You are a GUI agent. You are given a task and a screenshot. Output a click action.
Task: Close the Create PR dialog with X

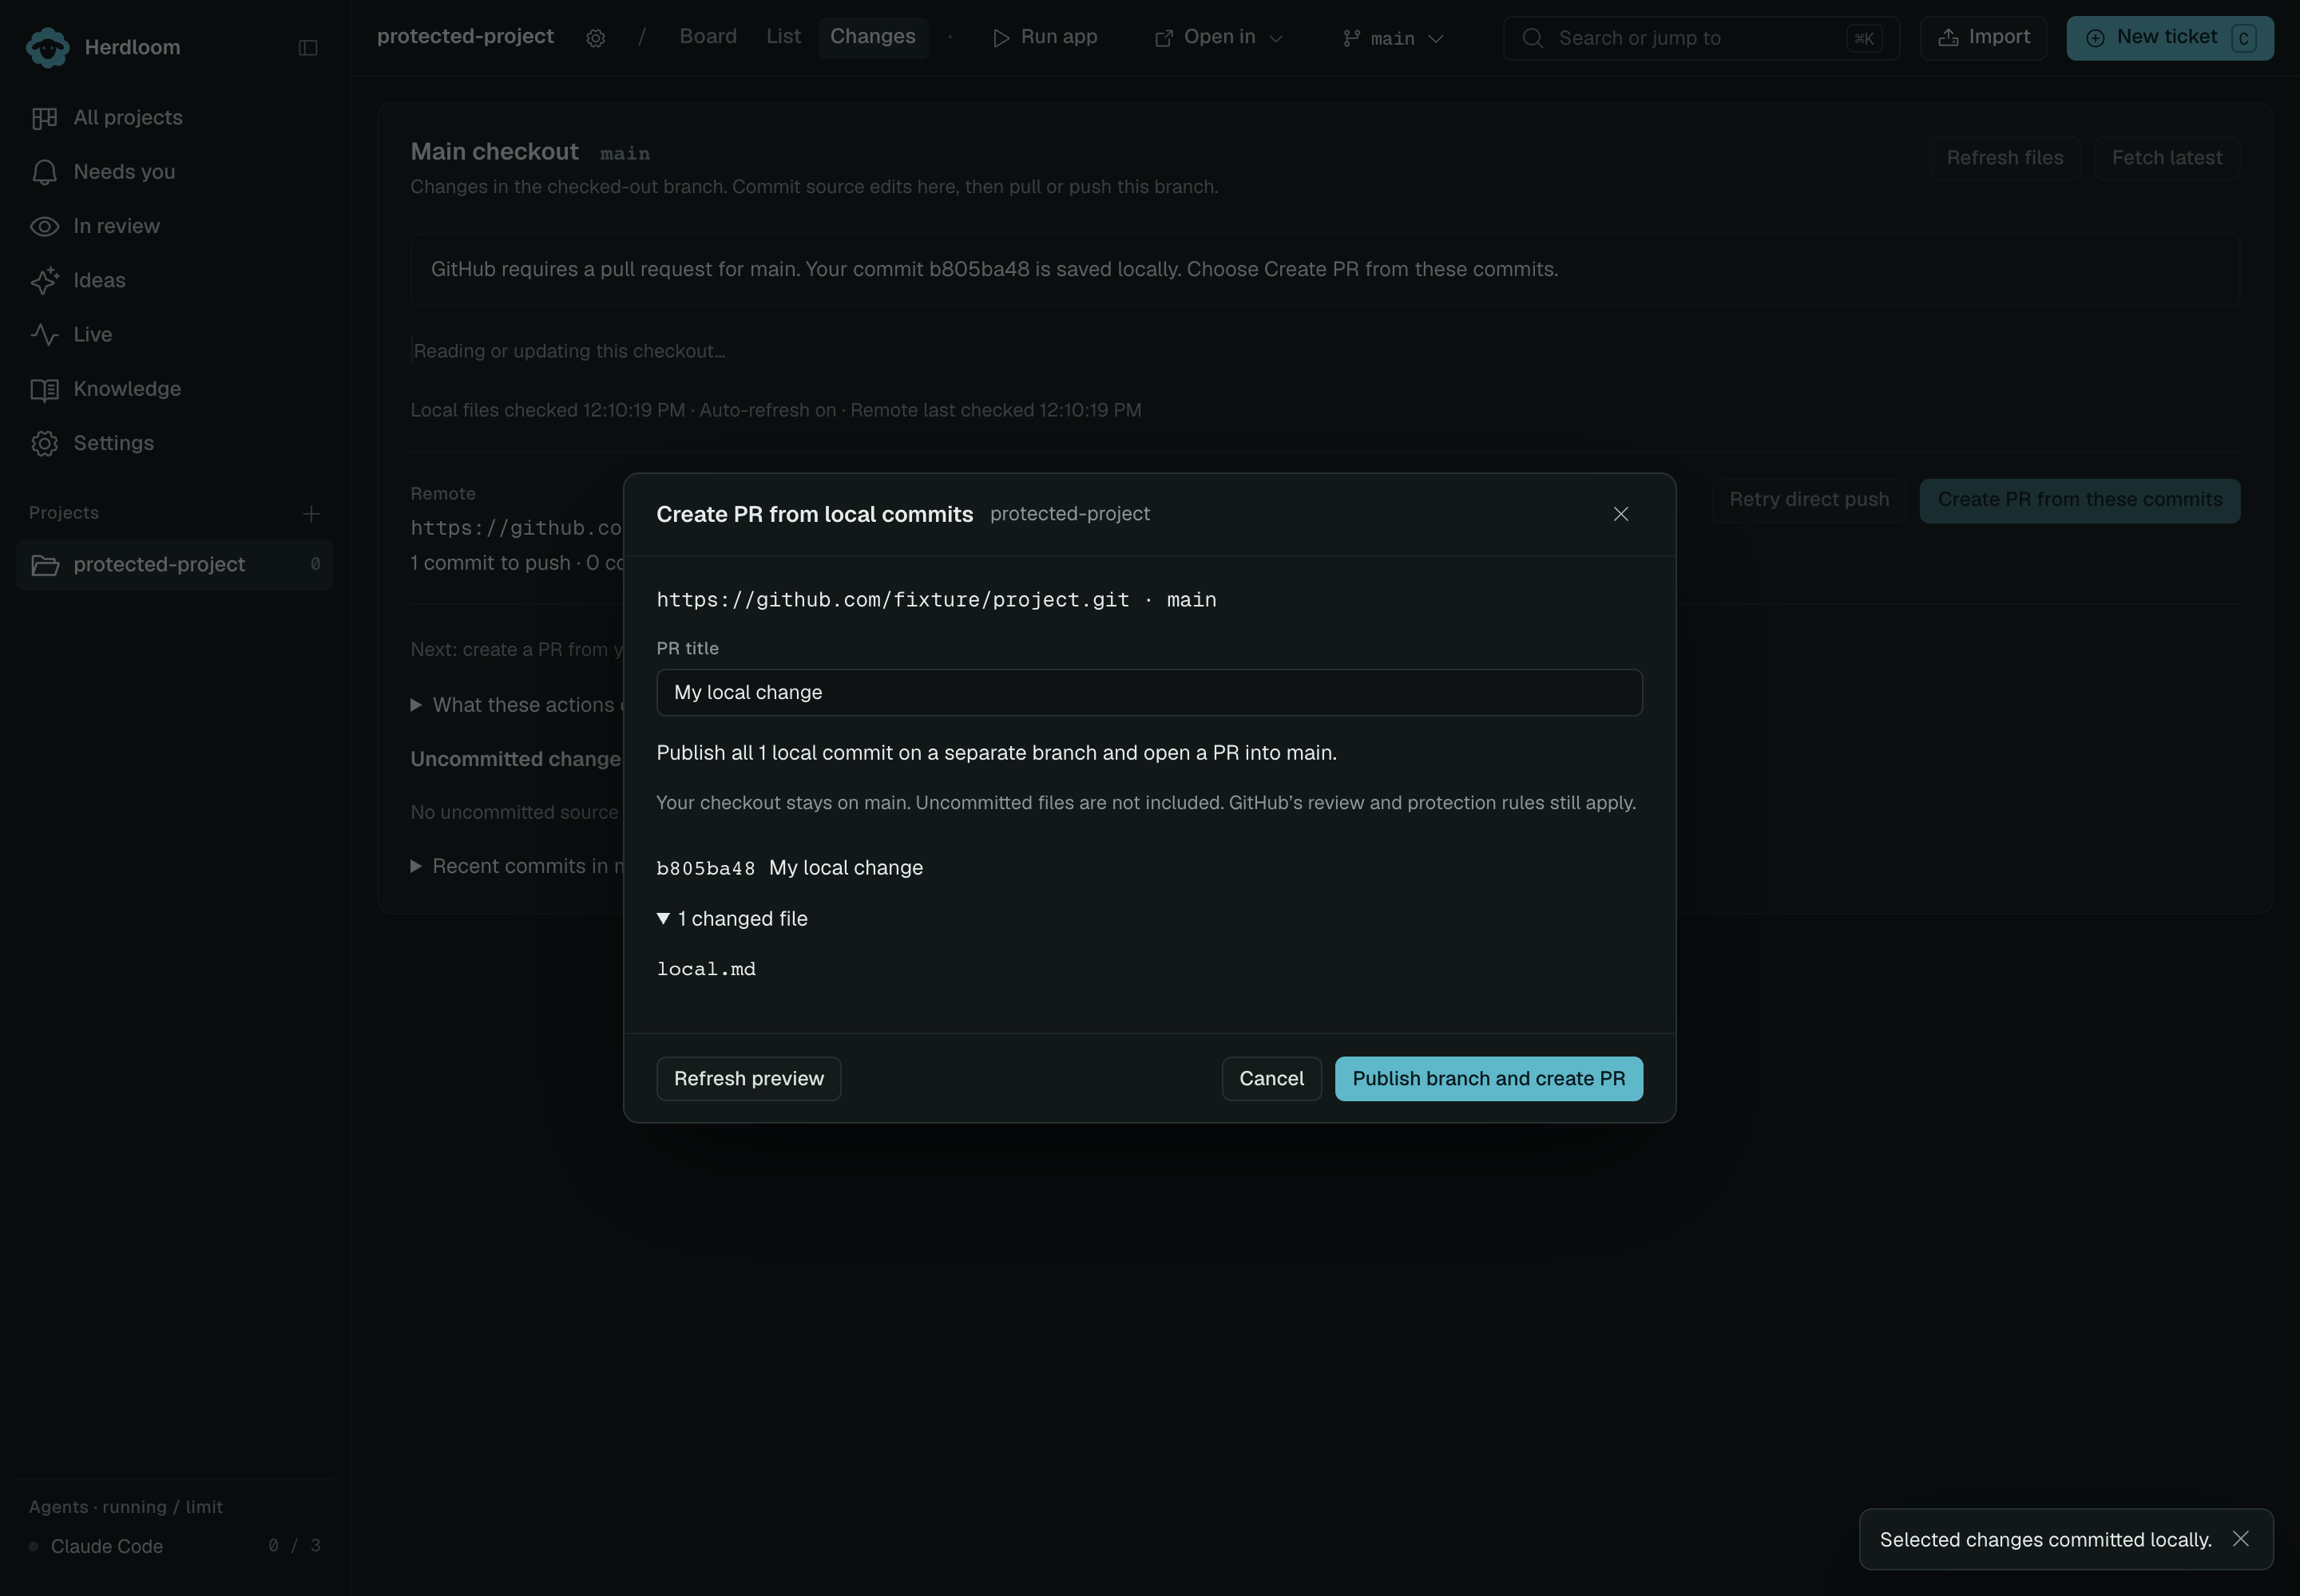click(1621, 514)
